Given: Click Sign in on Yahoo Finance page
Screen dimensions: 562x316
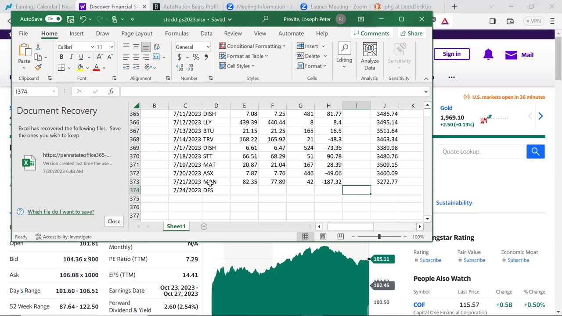Looking at the screenshot, I should pos(451,54).
